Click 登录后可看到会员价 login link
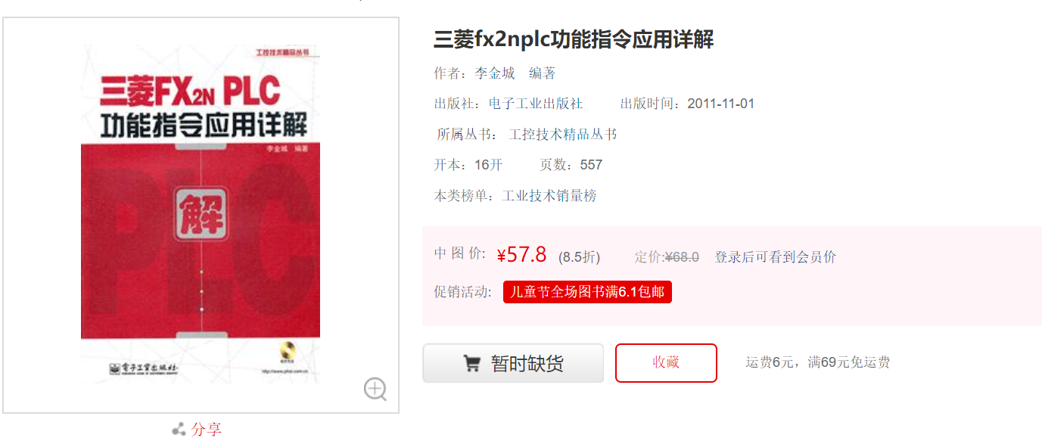The width and height of the screenshot is (1042, 444). coord(776,257)
